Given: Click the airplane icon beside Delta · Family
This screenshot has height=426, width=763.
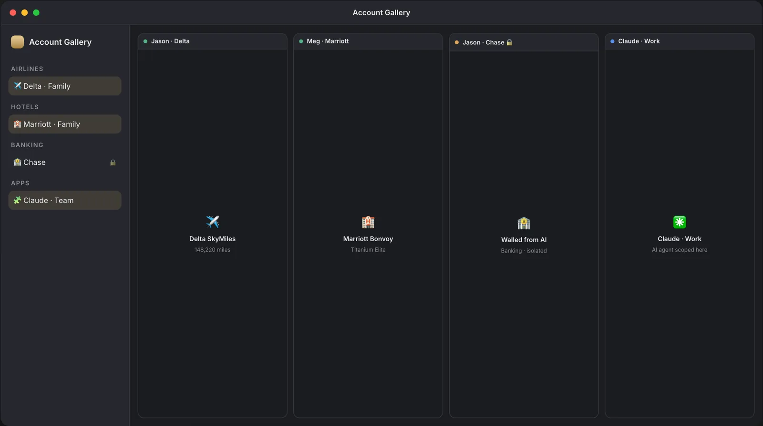Looking at the screenshot, I should pos(18,86).
